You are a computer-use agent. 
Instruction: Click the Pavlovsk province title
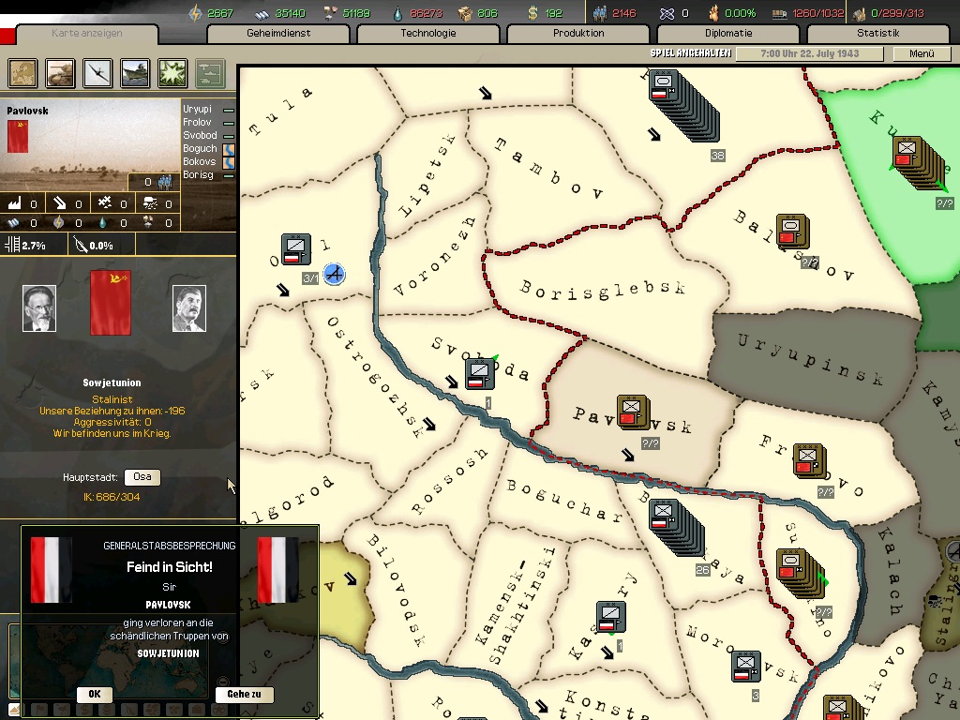[x=27, y=111]
